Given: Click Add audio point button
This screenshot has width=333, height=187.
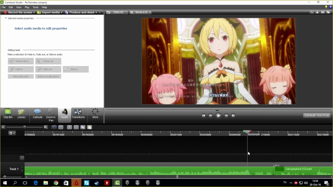Looking at the screenshot, I should click(21, 76).
